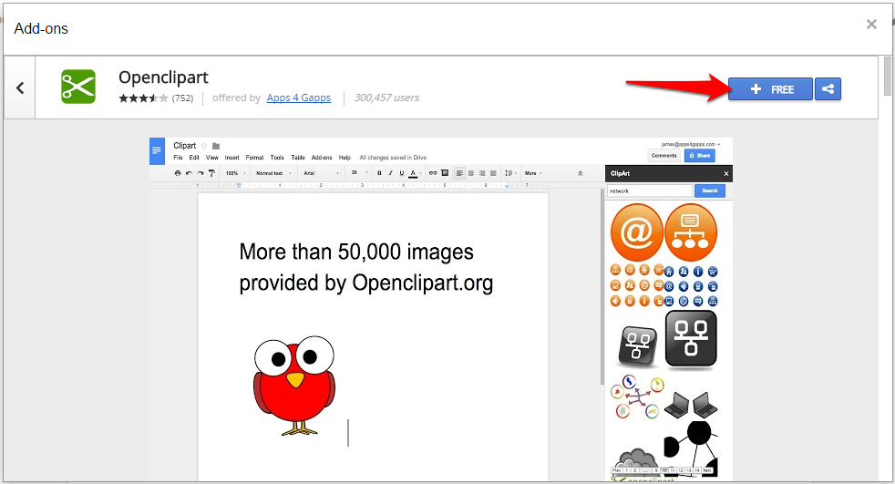Open the Format menu in the preview
The image size is (895, 484).
coord(254,158)
